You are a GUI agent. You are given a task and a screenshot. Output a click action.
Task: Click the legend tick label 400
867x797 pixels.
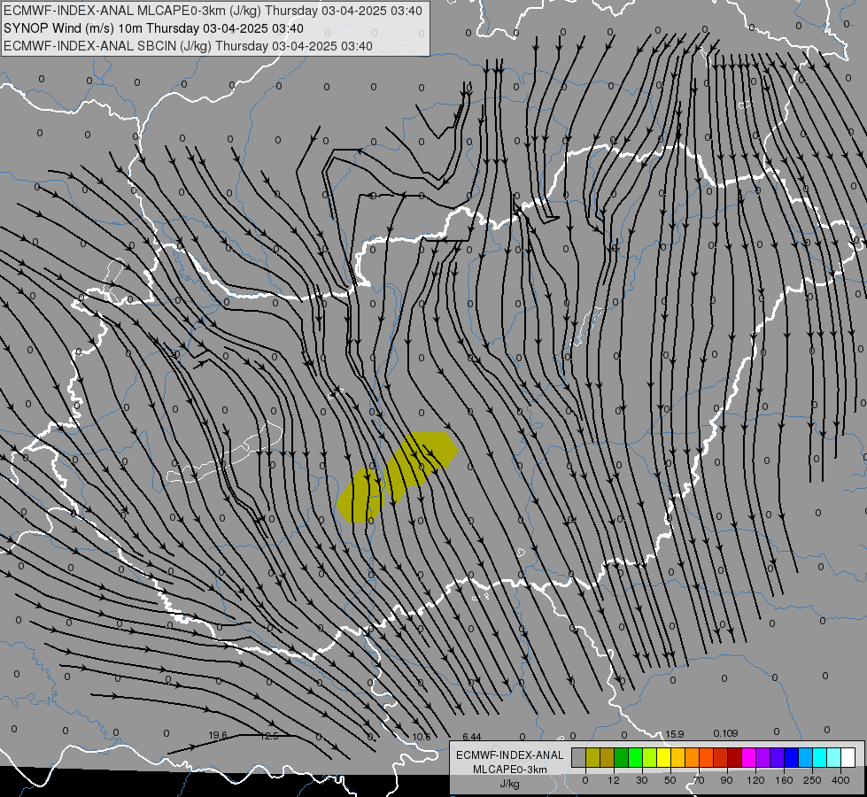point(840,780)
